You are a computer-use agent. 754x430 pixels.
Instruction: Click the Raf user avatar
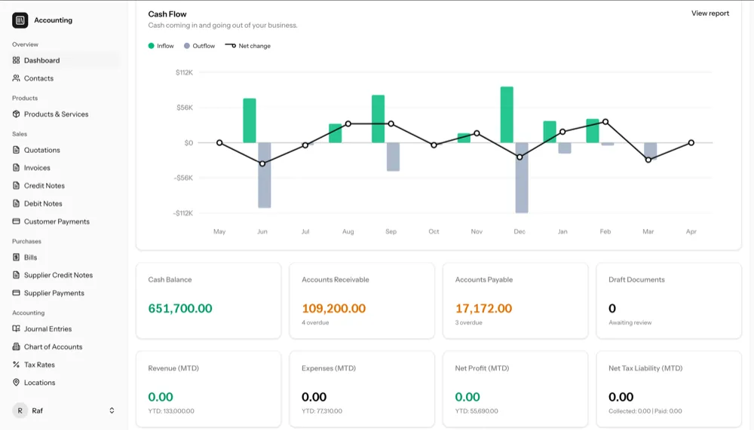(20, 410)
